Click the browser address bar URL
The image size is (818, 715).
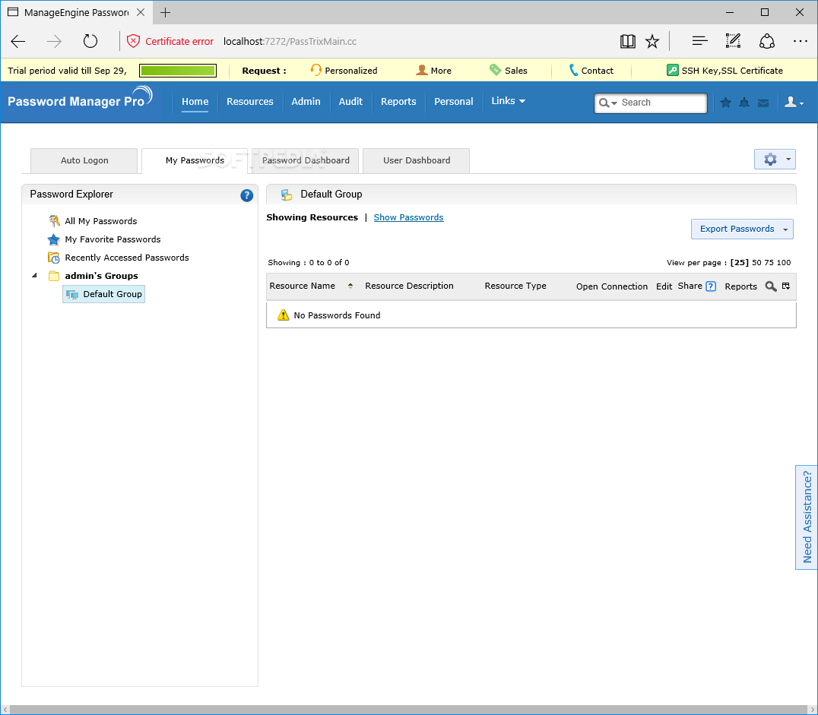[290, 41]
